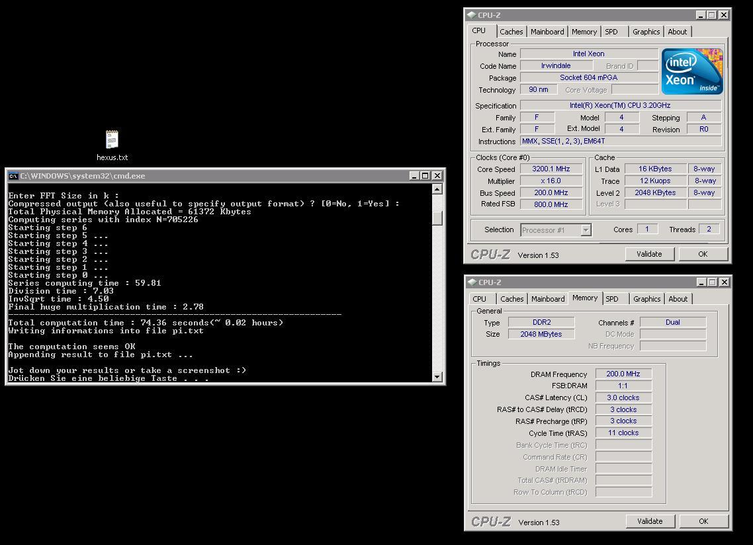Viewport: 753px width, 545px height.
Task: Close the lower CPU-Z window
Action: point(724,282)
